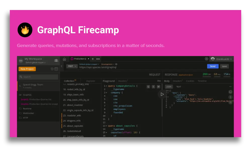The height and width of the screenshot is (150, 251).
Task: Switch to the Playground tab
Action: click(x=109, y=81)
